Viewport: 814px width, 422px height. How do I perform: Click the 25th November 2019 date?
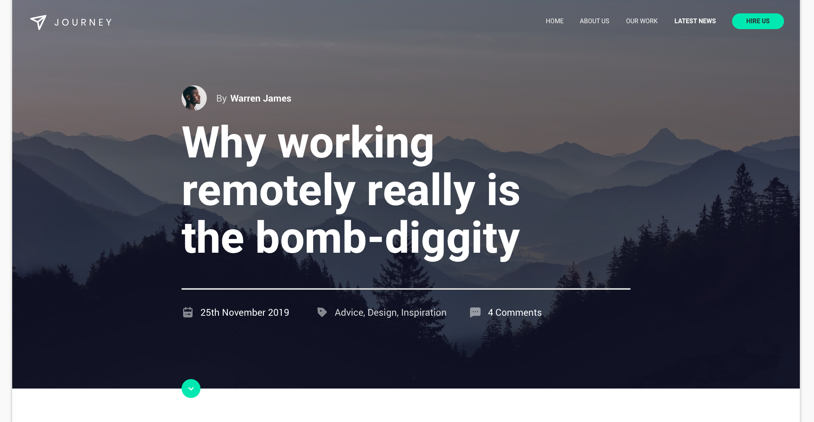click(245, 313)
